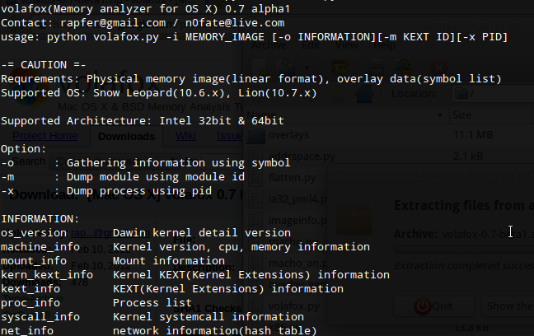Click the new archive toolbar icon
534x336 pixels.
pos(261,67)
